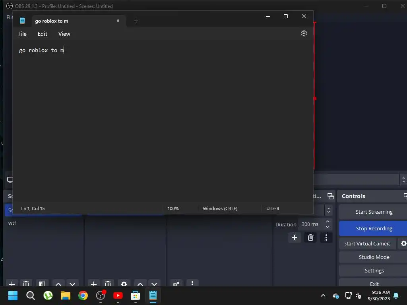Screen dimensions: 407x305
Task: Remove source with Sources trash icon
Action: click(108, 284)
